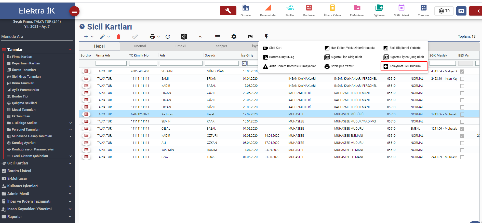The height and width of the screenshot is (223, 482).
Task: Switch to the Emekli tab
Action: tap(181, 46)
